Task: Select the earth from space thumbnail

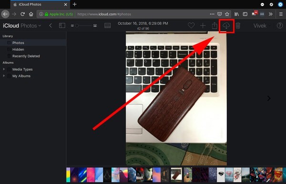Action: [x=132, y=175]
